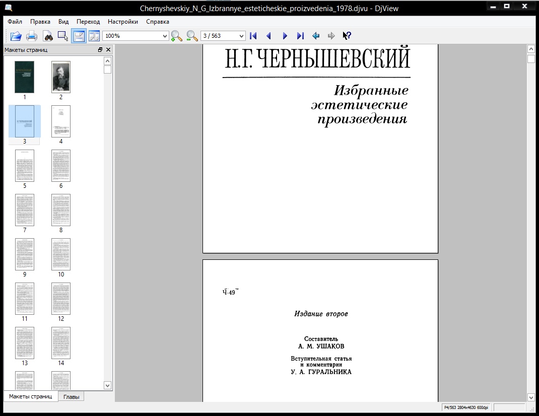Click the Open file folder icon
Image resolution: width=539 pixels, height=416 pixels.
[16, 36]
